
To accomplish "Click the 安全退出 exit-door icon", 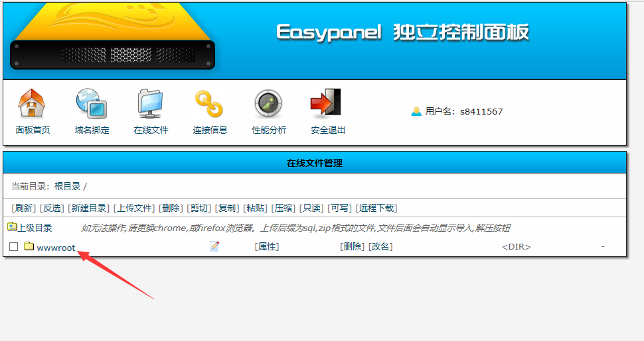I will 326,102.
